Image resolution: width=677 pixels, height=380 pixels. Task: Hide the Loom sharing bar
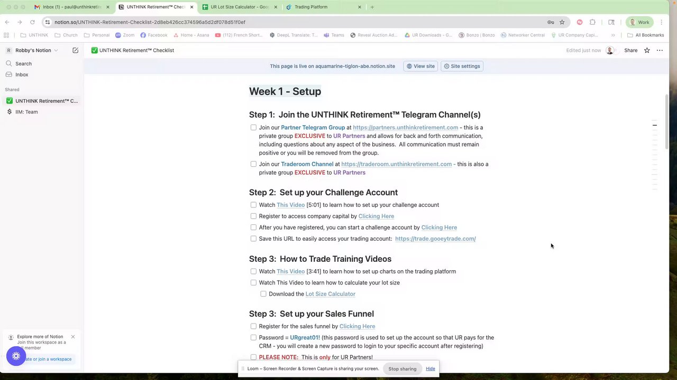431,368
